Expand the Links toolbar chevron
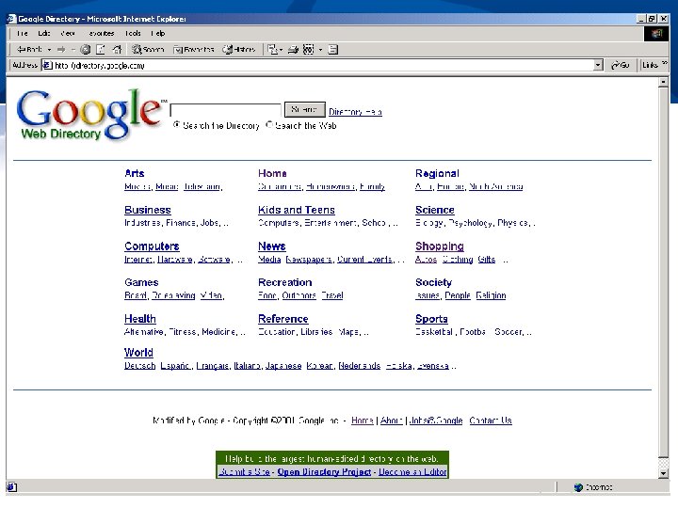Image resolution: width=678 pixels, height=508 pixels. (665, 64)
